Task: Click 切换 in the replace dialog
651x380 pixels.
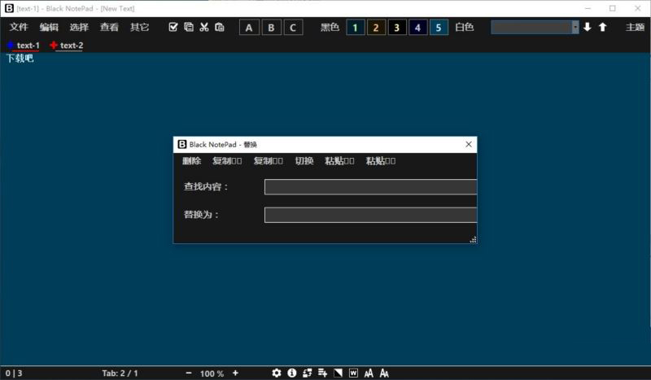Action: [x=304, y=161]
